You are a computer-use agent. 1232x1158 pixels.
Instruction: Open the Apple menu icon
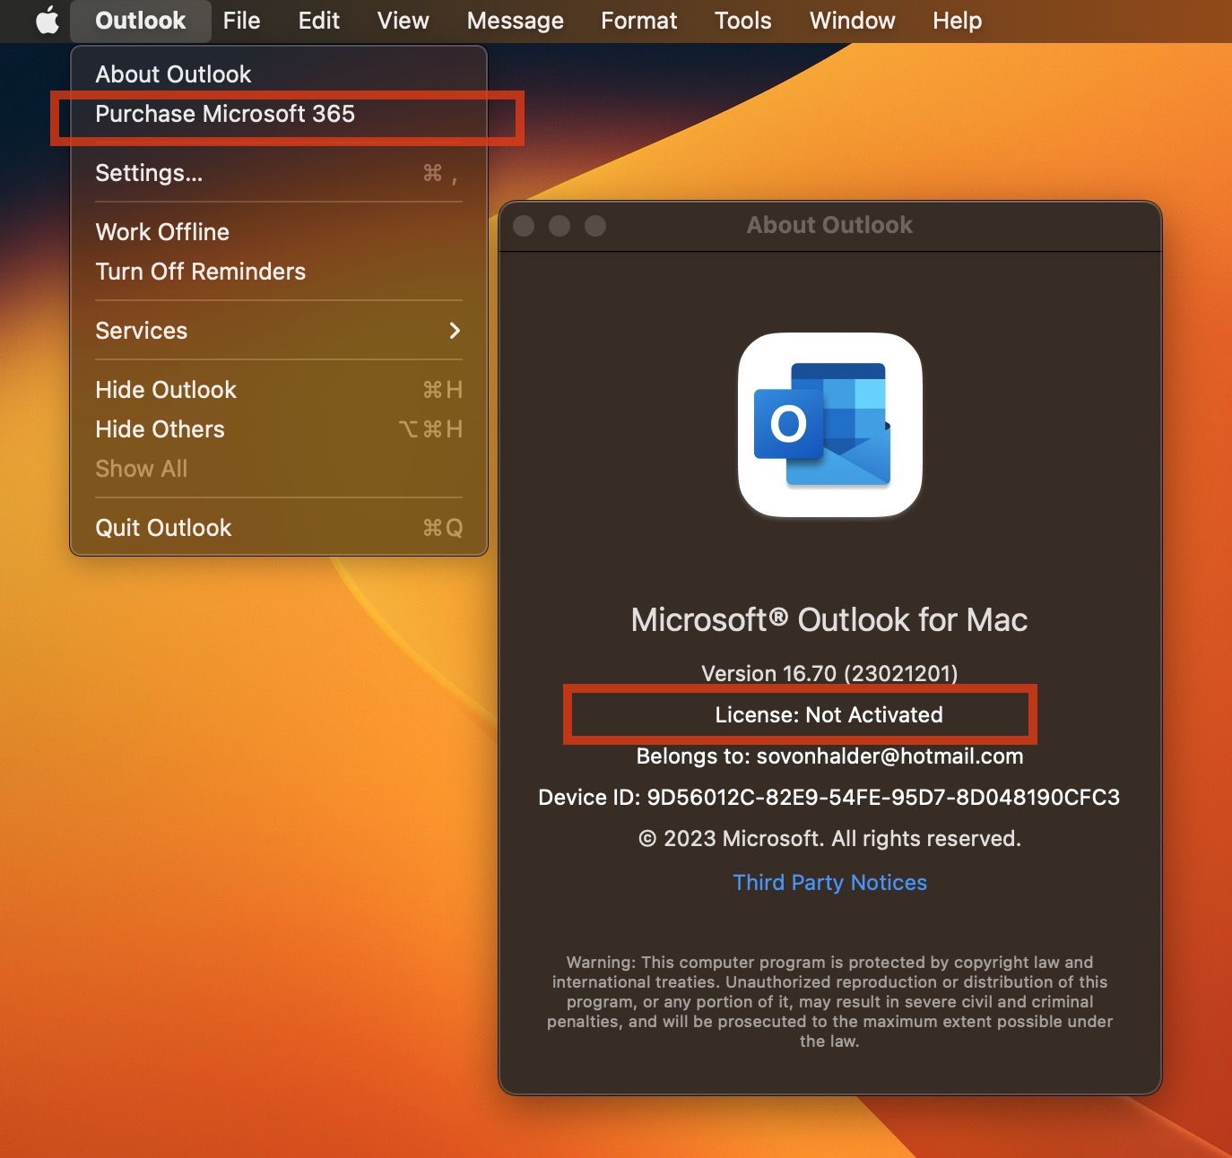tap(47, 20)
